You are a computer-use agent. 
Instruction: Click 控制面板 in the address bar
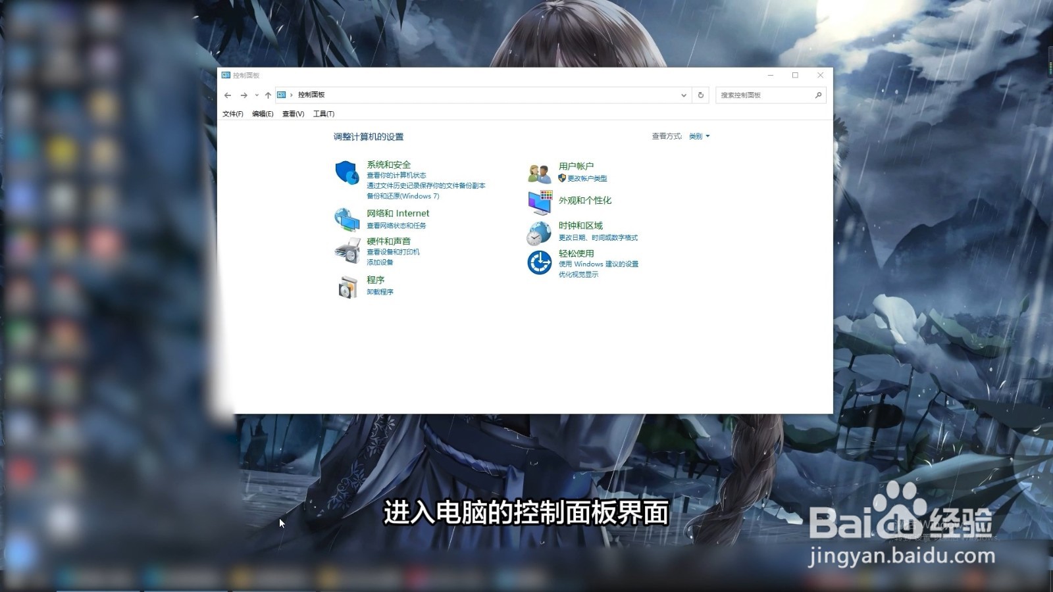click(x=311, y=95)
